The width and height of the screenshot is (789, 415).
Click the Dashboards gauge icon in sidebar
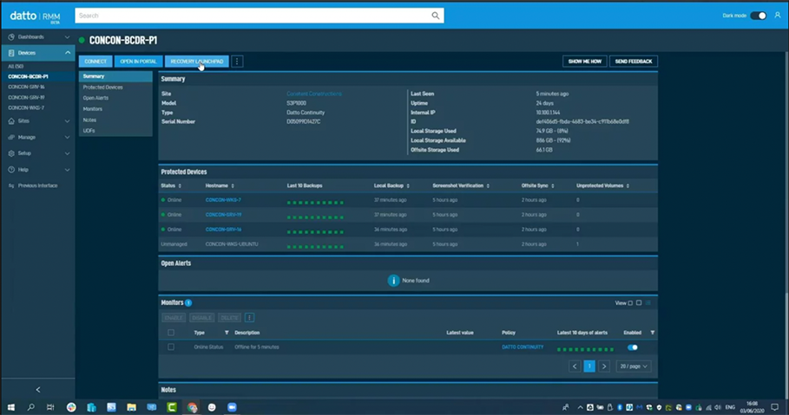[11, 36]
